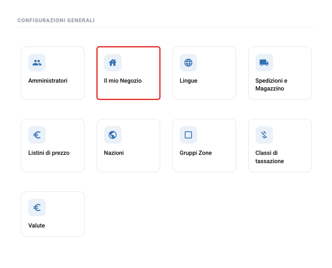332x268 pixels.
Task: Select the Valute label
Action: (x=36, y=225)
